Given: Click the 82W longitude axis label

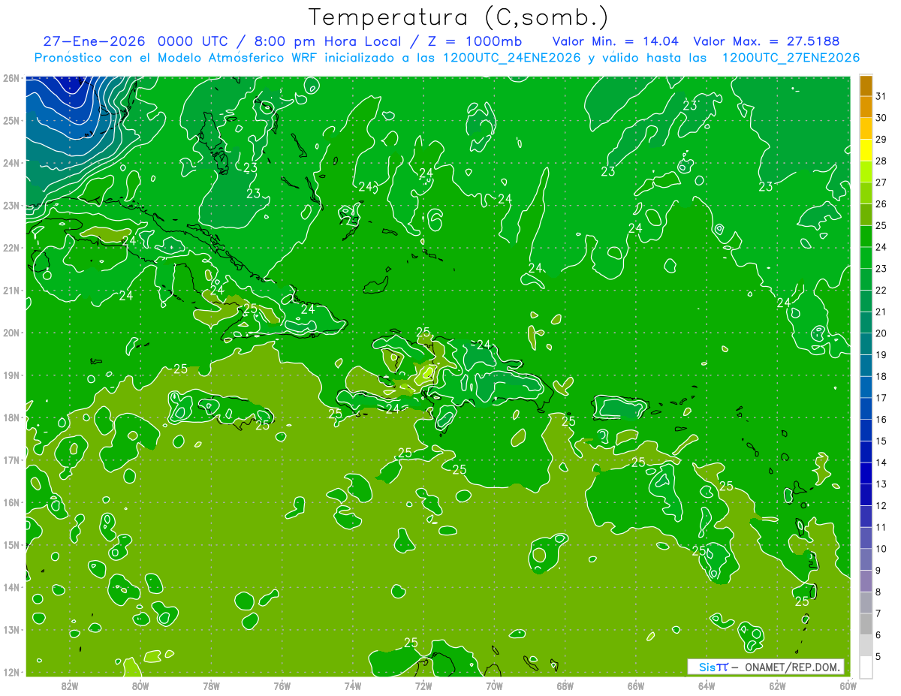Looking at the screenshot, I should (70, 685).
